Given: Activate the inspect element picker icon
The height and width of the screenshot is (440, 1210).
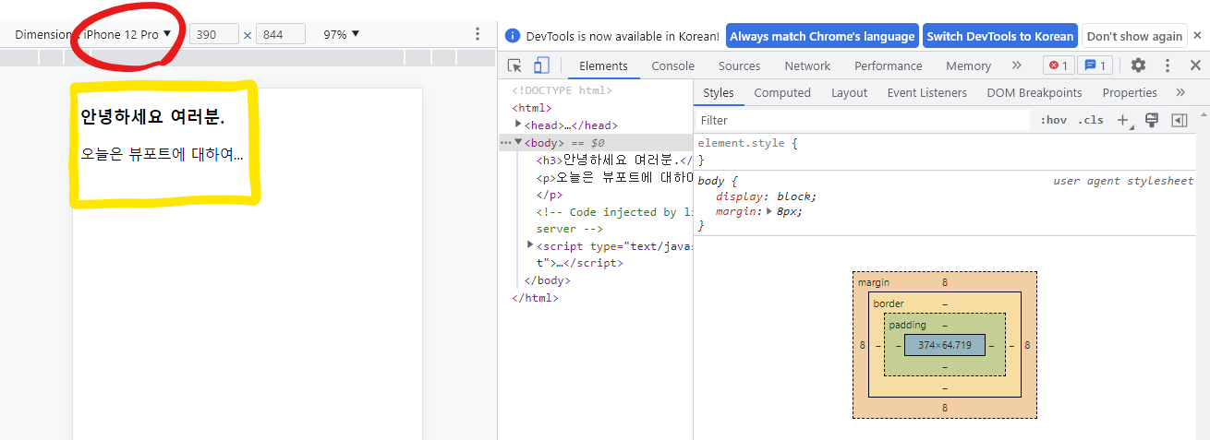Looking at the screenshot, I should 515,65.
